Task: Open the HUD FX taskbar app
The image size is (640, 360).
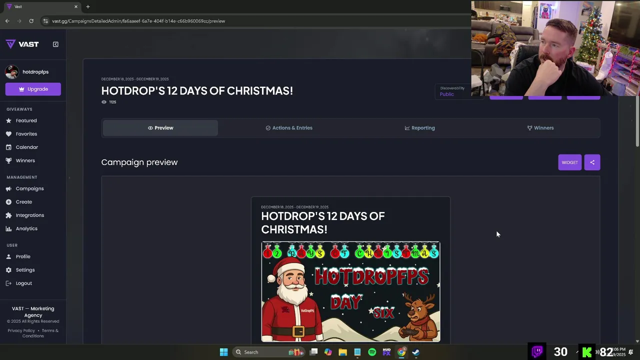Action: (x=386, y=352)
